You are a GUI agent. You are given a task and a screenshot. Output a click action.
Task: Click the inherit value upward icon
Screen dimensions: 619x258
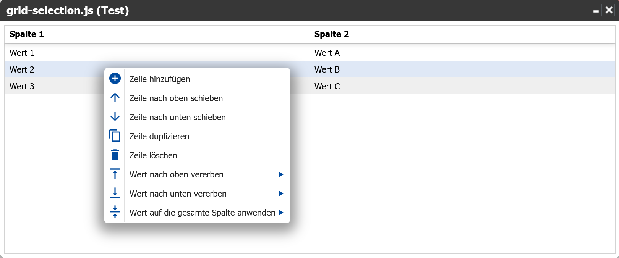(x=115, y=174)
